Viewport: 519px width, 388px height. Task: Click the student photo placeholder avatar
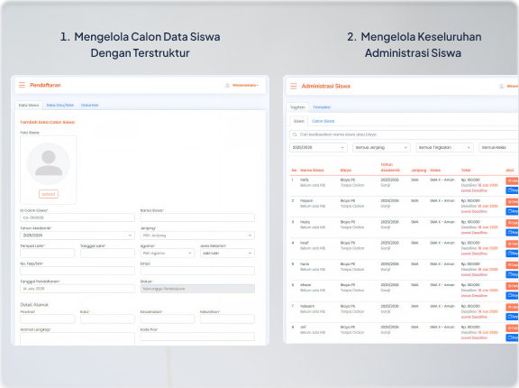[x=49, y=163]
